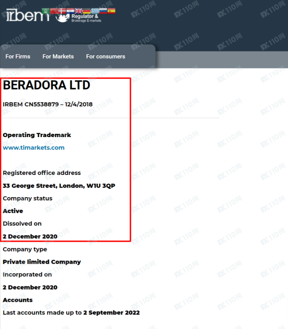Click the Company type label
This screenshot has height=329, width=288.
25,249
